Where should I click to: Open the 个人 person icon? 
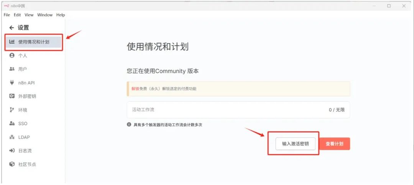coord(11,56)
